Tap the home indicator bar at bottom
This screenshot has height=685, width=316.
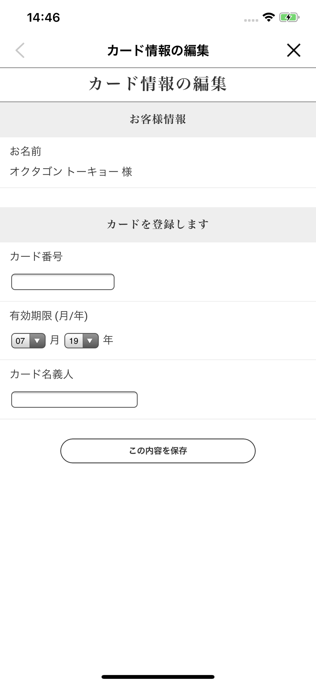pos(158,677)
